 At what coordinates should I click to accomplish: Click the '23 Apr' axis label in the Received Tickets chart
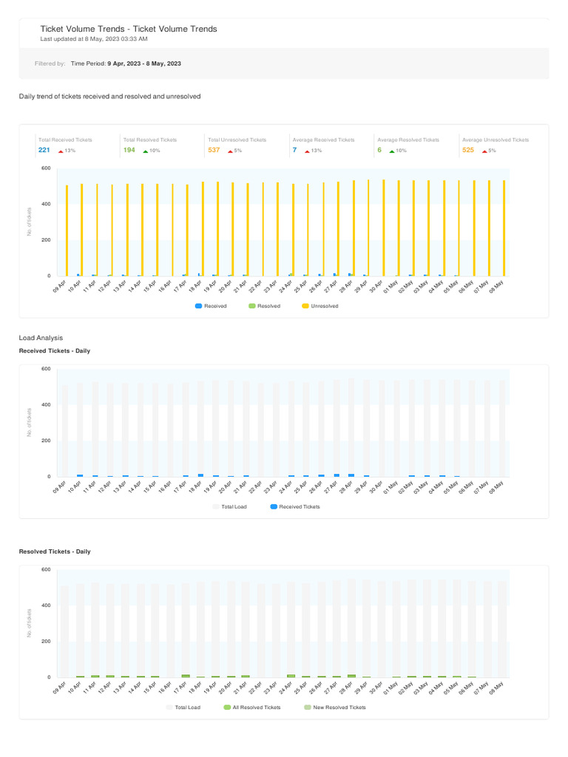[269, 486]
